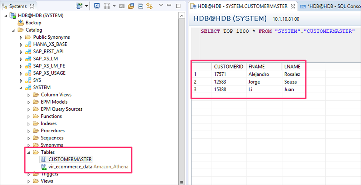Click the SAP_XS_LM_PE schema icon
Image resolution: width=361 pixels, height=185 pixels.
(x=28, y=66)
